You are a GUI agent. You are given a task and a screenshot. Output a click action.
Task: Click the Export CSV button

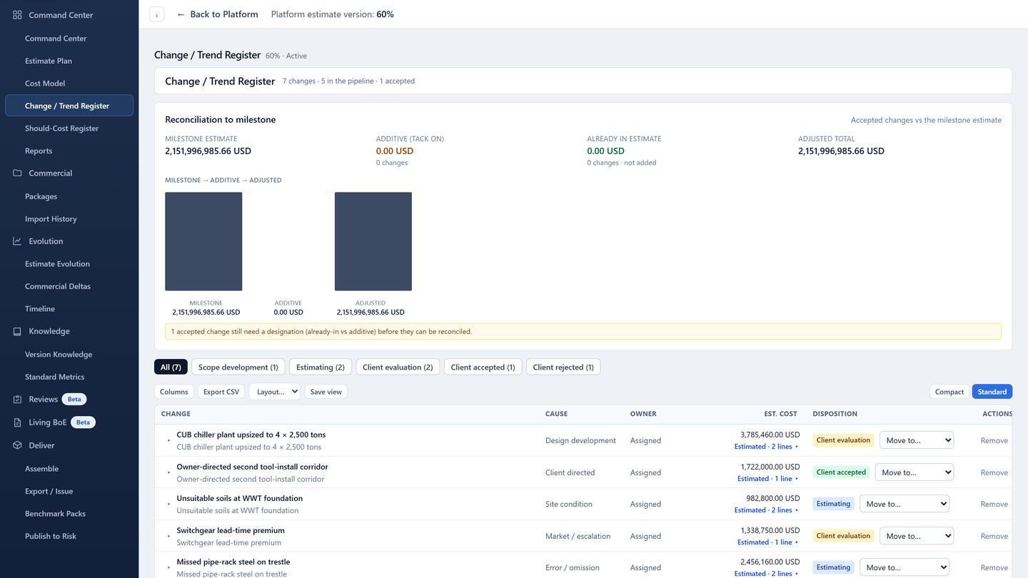tap(221, 392)
